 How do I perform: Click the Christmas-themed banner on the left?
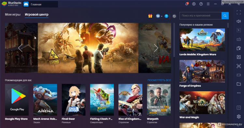(x=21, y=48)
